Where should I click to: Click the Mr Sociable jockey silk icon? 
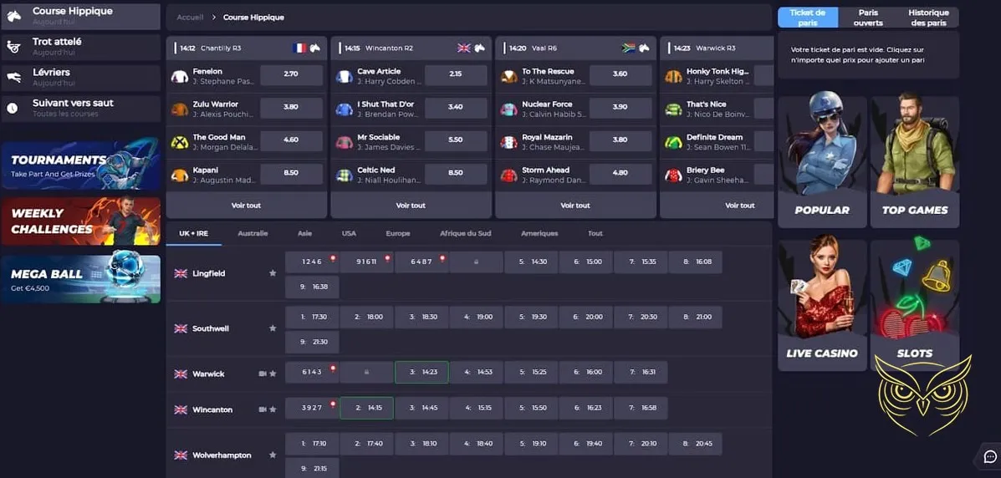(x=344, y=142)
